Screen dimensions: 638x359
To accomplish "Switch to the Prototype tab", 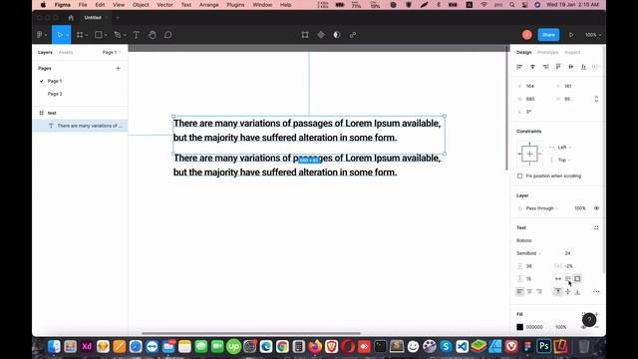I will pos(547,53).
